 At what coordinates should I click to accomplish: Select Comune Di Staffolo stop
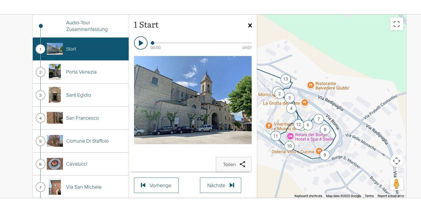[x=87, y=141]
